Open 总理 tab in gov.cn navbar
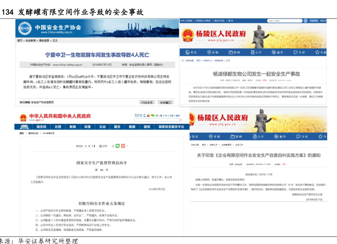Image resolution: width=337 pixels, height=244 pixels. tap(58, 127)
